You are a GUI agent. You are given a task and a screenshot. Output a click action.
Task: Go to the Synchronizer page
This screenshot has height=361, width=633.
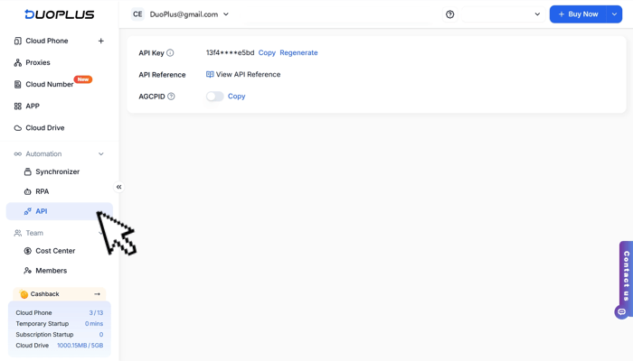point(57,171)
